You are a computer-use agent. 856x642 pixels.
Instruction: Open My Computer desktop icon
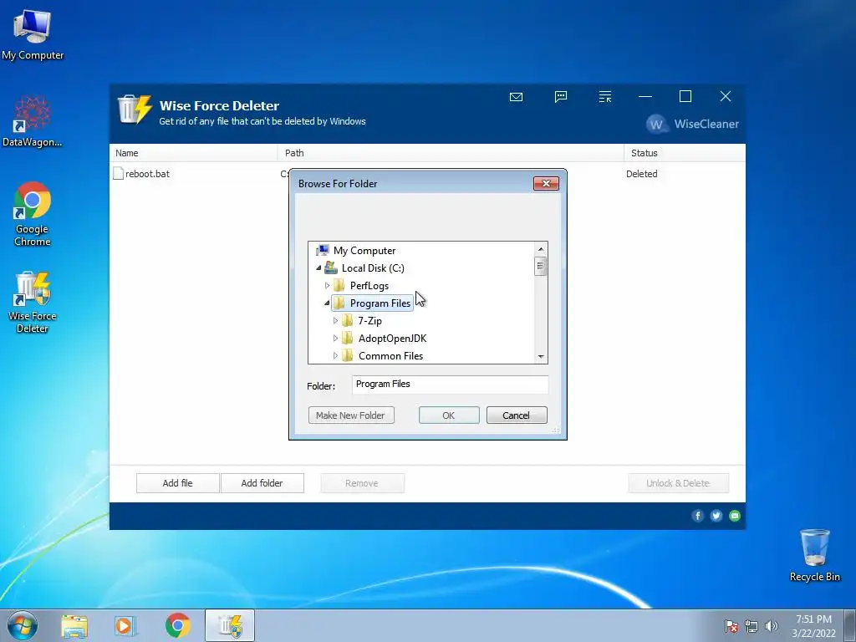[33, 35]
